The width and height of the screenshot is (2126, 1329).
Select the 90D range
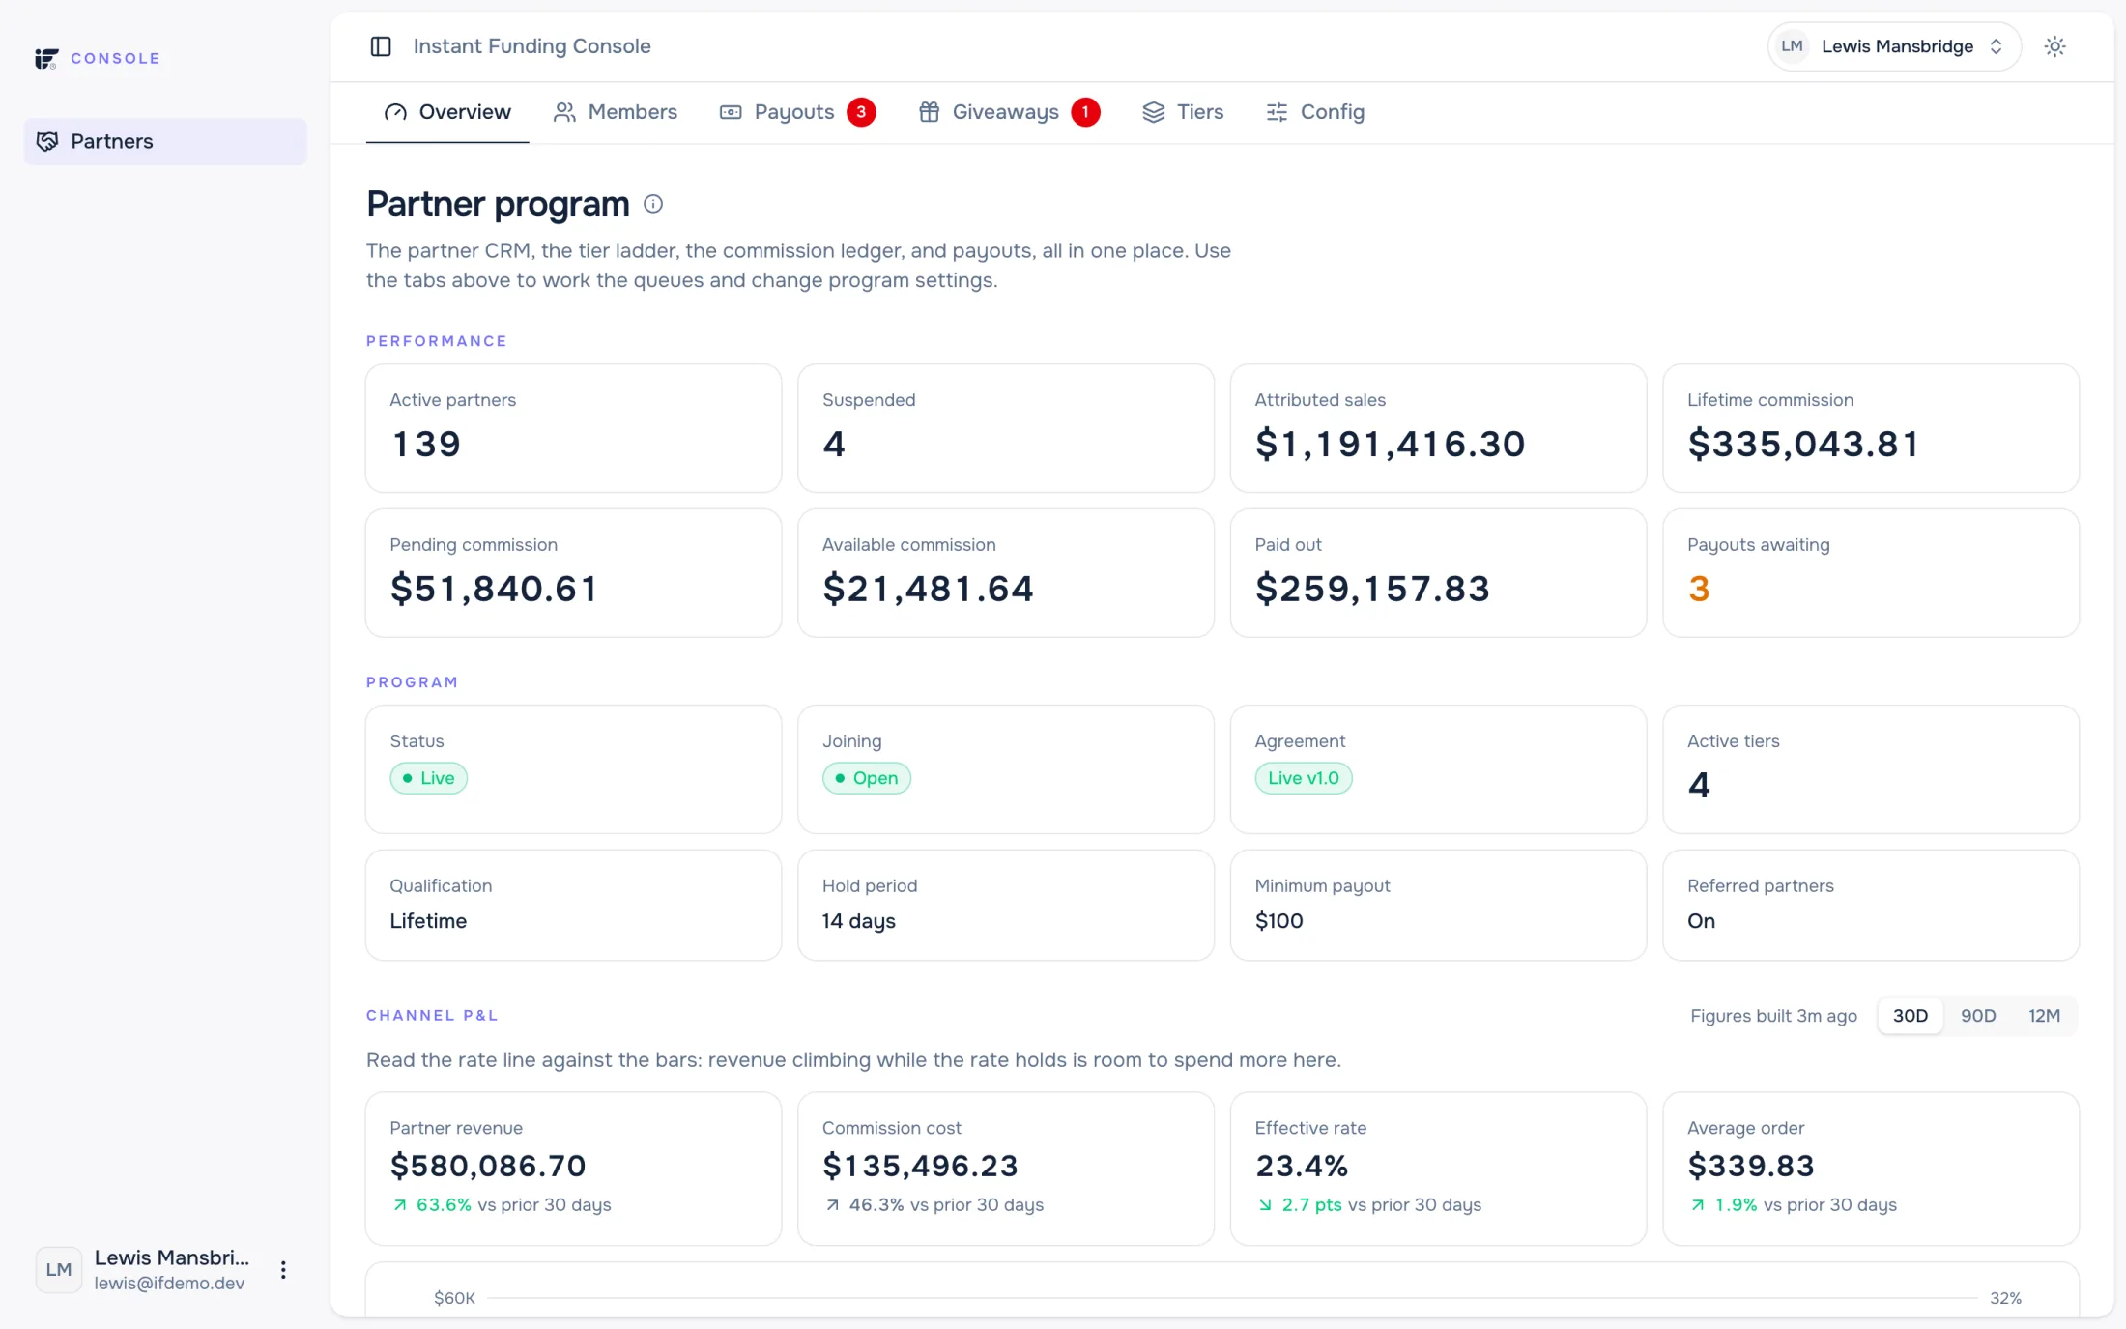pyautogui.click(x=1978, y=1016)
